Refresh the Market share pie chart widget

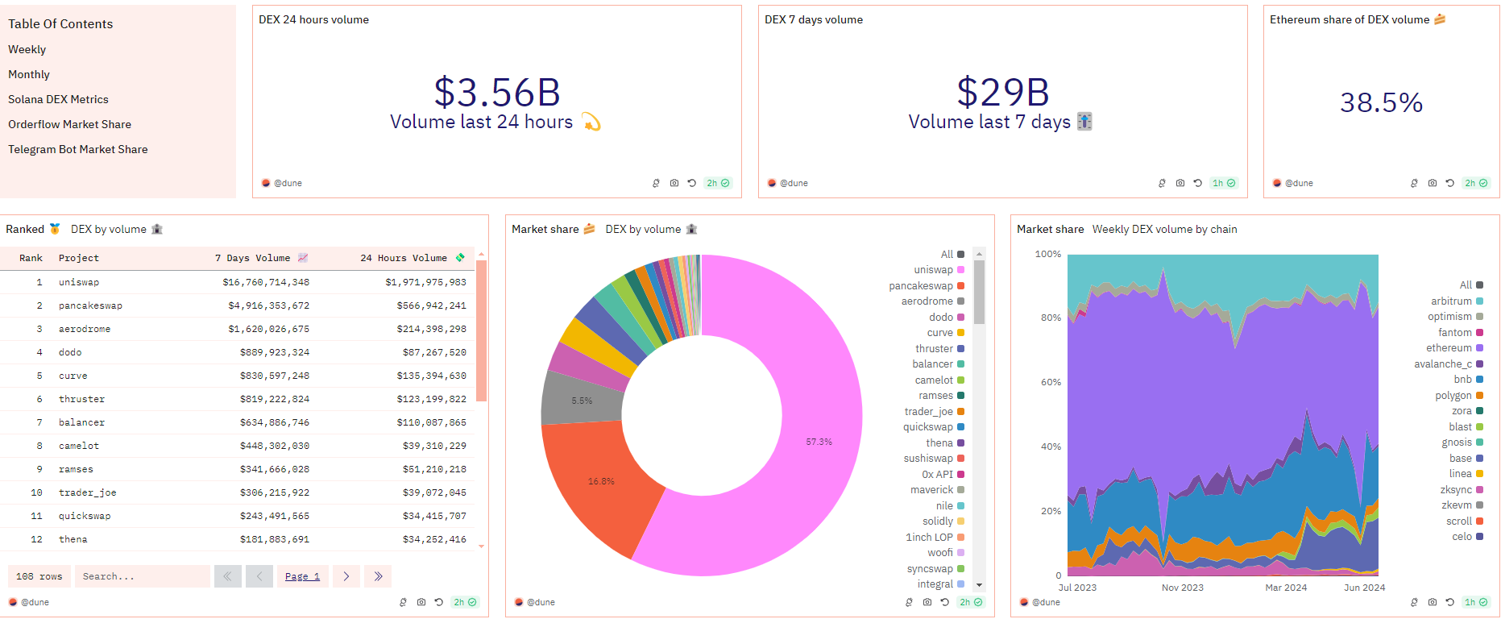[945, 602]
